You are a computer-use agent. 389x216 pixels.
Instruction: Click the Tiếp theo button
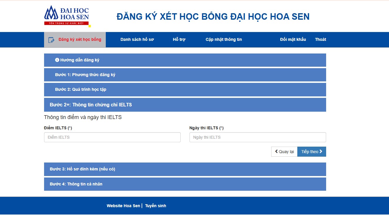click(311, 151)
